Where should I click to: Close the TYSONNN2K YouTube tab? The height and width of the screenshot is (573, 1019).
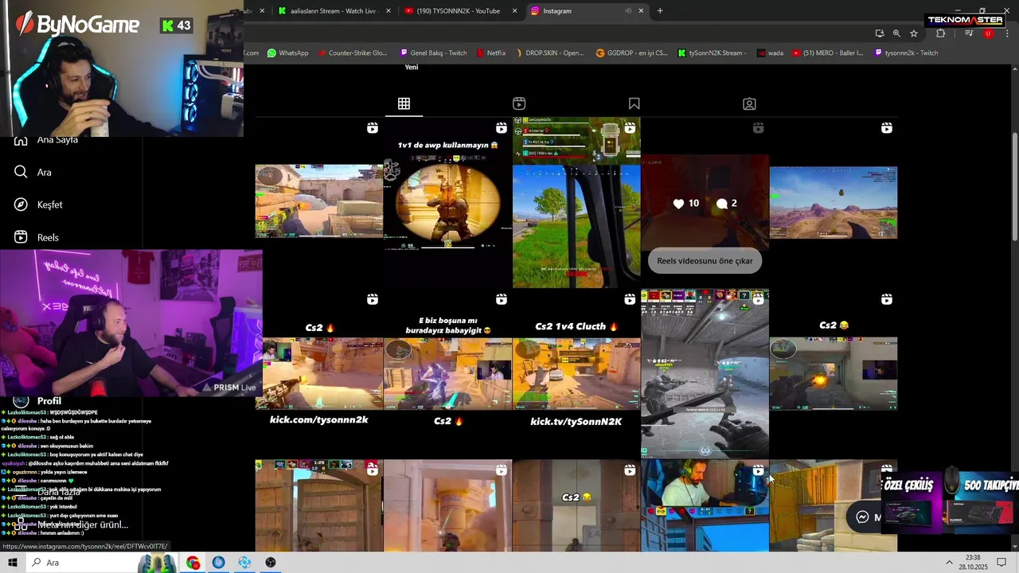click(514, 11)
